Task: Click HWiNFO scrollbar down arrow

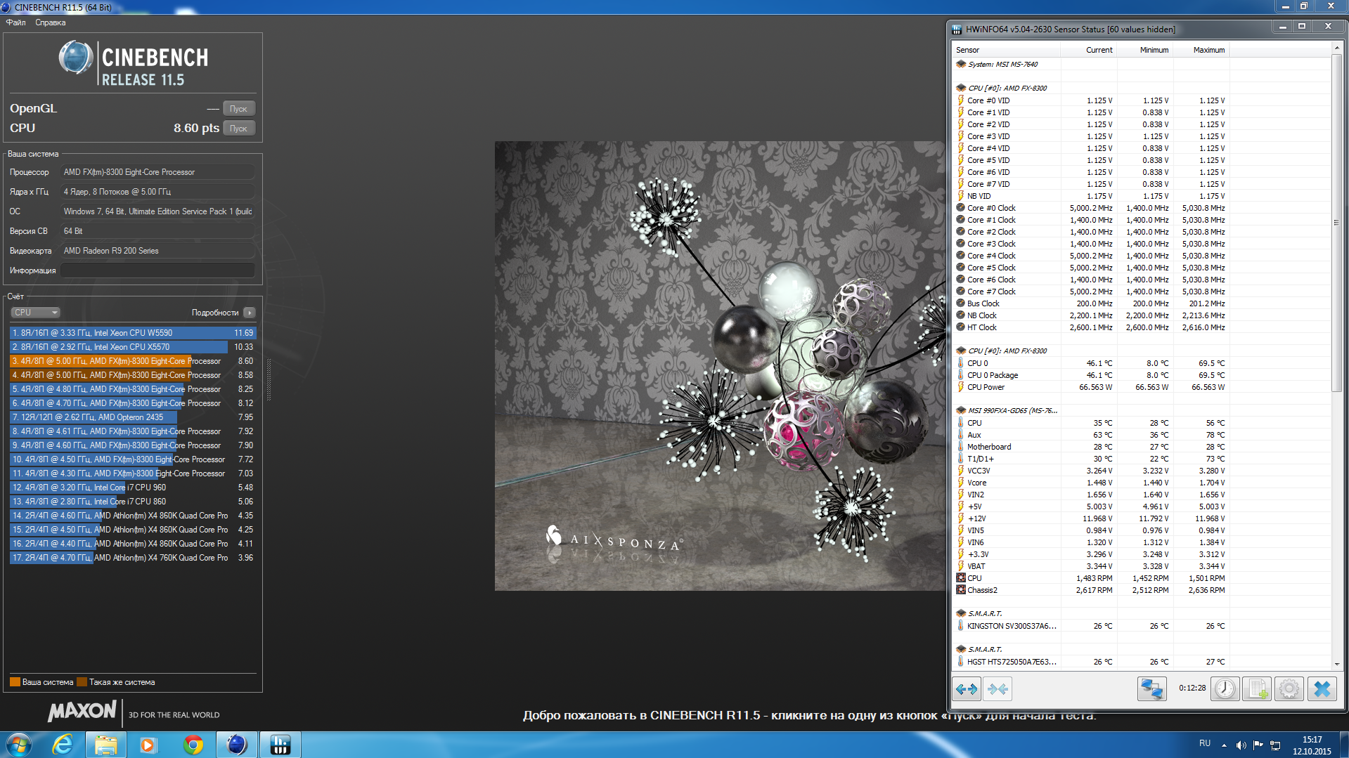Action: point(1336,664)
